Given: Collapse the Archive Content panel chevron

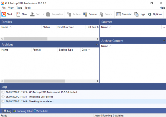Looking at the screenshot, I should point(164,41).
